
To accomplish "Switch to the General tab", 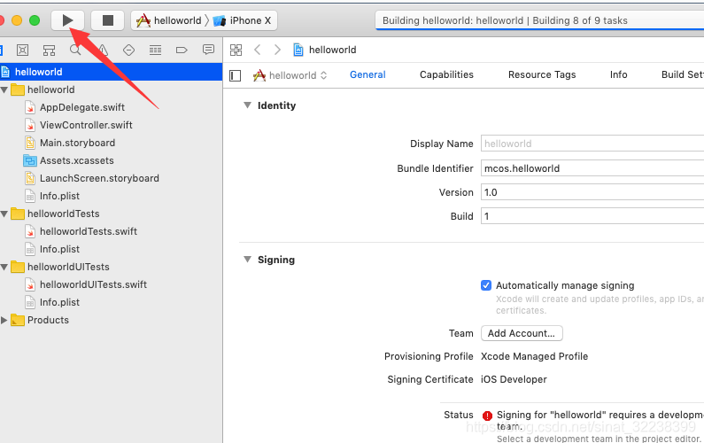I will pyautogui.click(x=367, y=74).
